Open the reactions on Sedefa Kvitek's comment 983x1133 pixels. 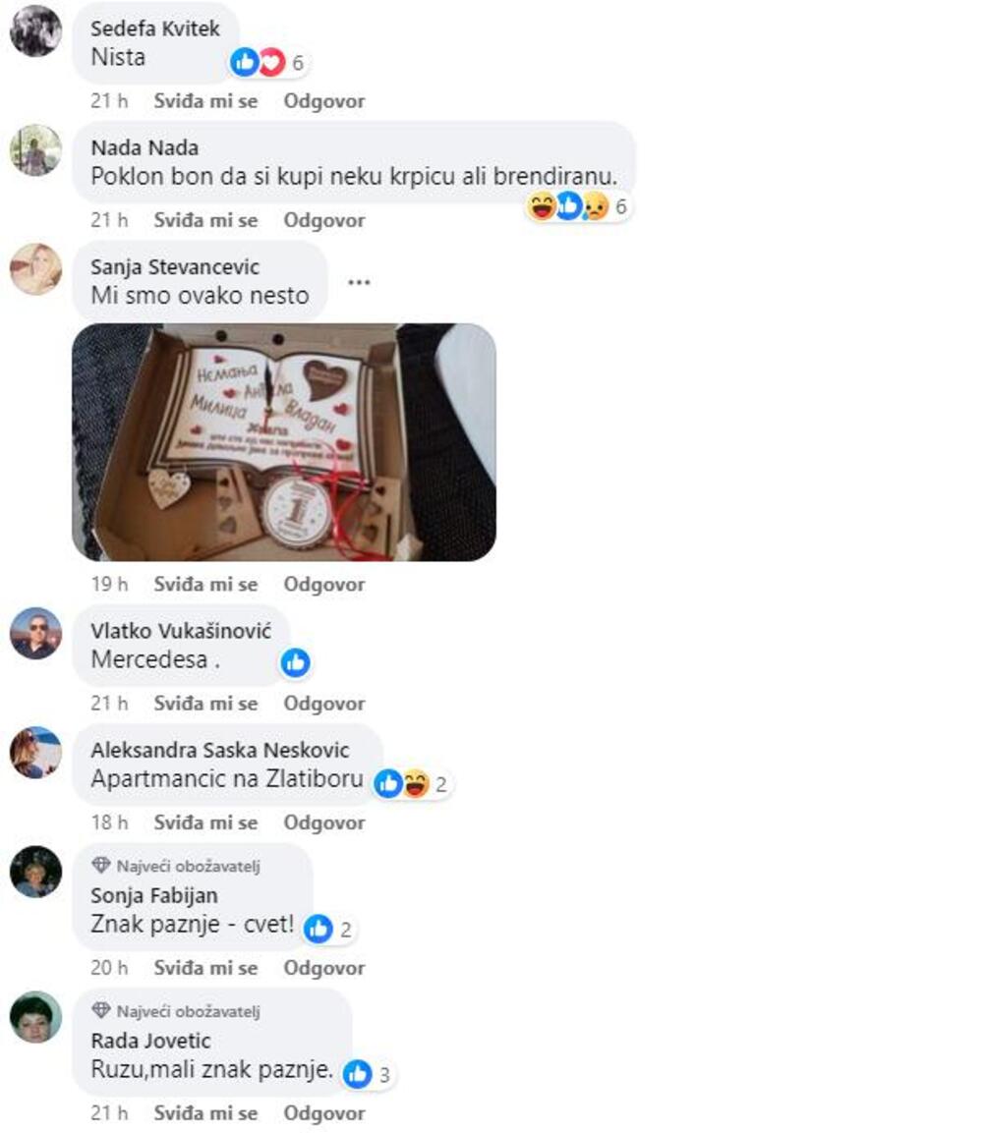(268, 63)
